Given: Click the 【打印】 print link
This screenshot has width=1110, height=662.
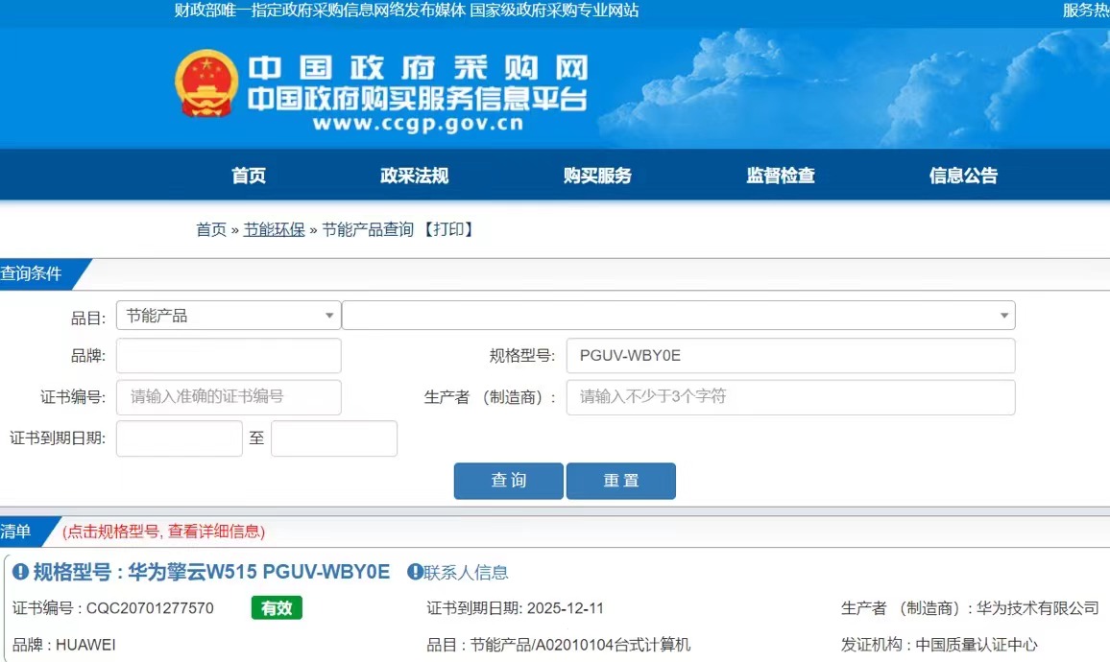Looking at the screenshot, I should [x=448, y=229].
